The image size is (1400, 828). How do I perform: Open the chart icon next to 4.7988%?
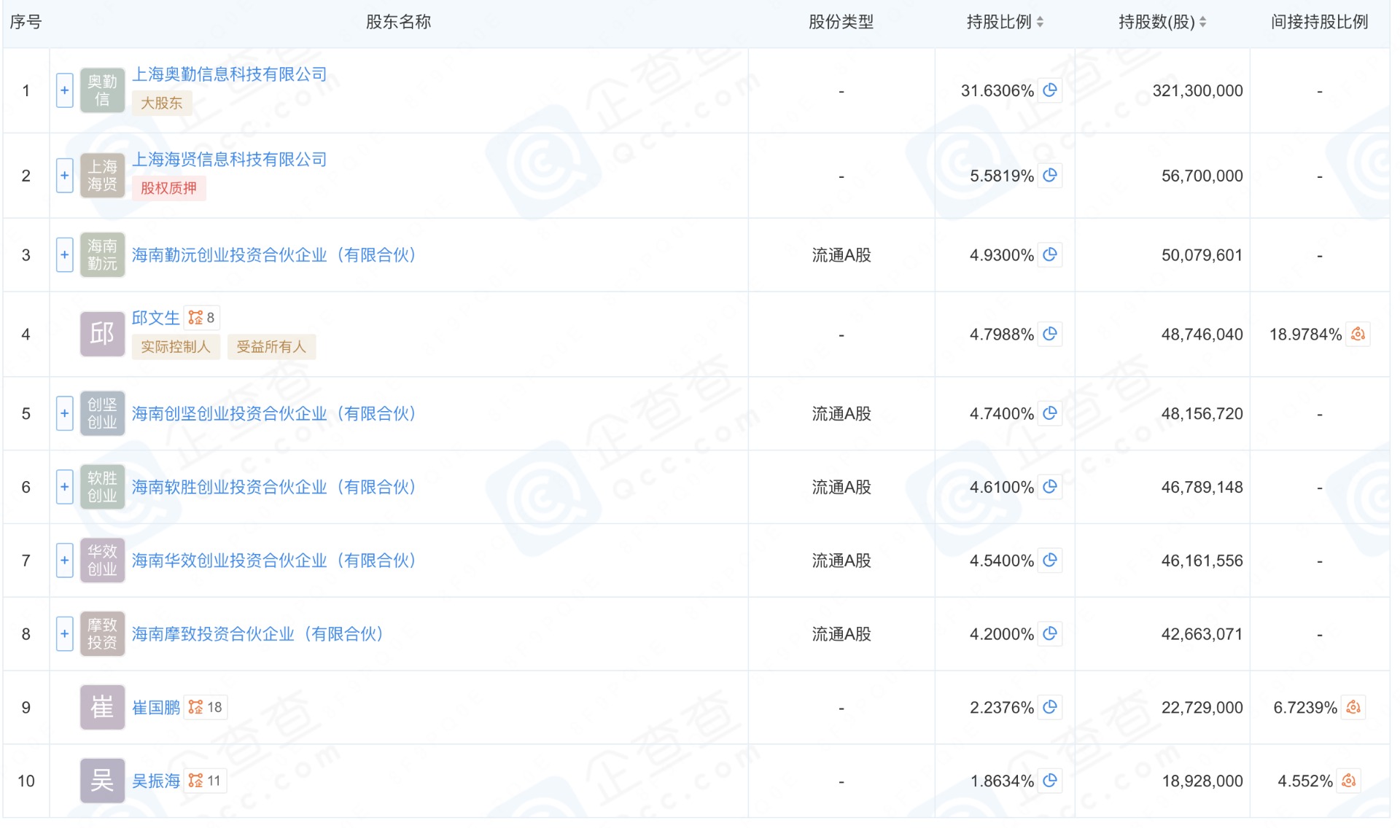1050,335
